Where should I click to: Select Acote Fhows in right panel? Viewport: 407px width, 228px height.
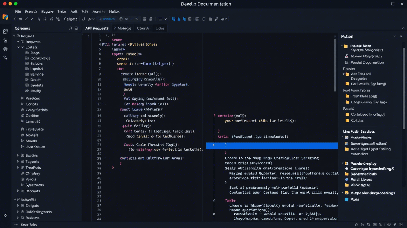point(361,137)
